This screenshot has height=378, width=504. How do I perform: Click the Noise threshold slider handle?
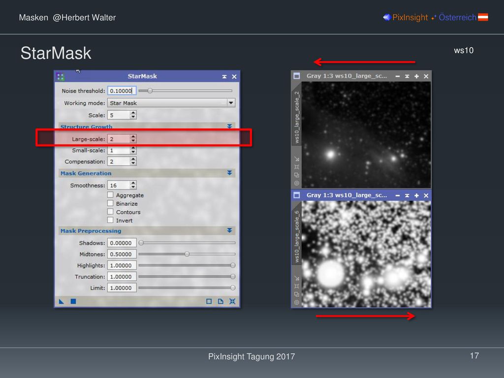coord(150,91)
